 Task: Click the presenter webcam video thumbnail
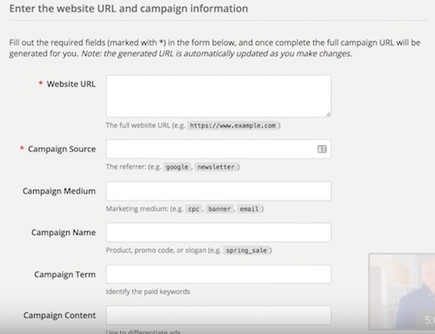pyautogui.click(x=402, y=291)
